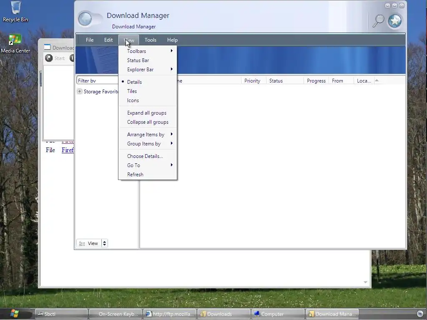427x320 pixels.
Task: Click the round back orb in Download Manager
Action: 85,19
